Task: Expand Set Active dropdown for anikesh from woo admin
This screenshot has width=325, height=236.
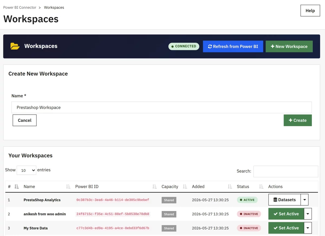Action: point(308,214)
